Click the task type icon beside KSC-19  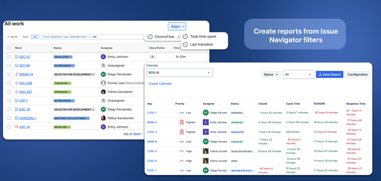coord(16,109)
